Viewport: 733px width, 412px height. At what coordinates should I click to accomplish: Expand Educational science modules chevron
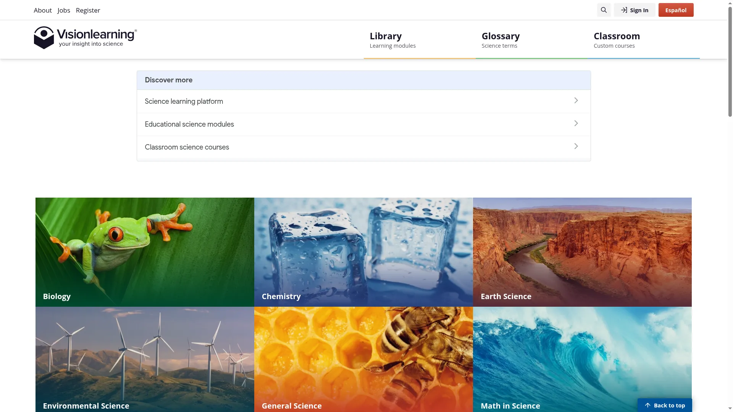576,123
